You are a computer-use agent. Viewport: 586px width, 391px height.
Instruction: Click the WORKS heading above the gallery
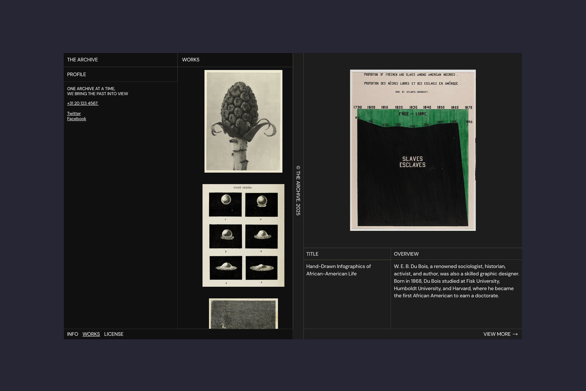(191, 60)
